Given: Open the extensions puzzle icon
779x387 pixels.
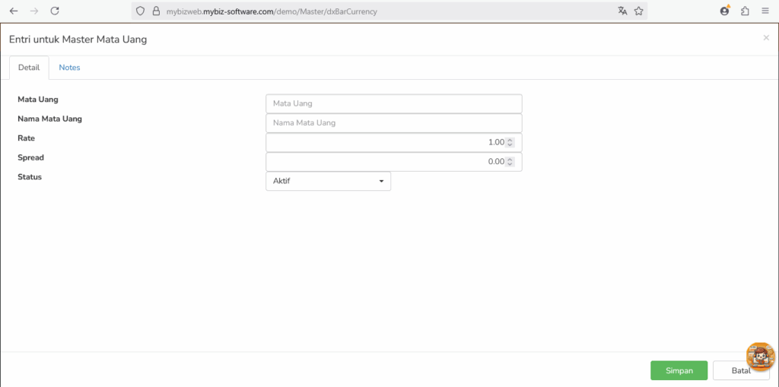Looking at the screenshot, I should [746, 11].
